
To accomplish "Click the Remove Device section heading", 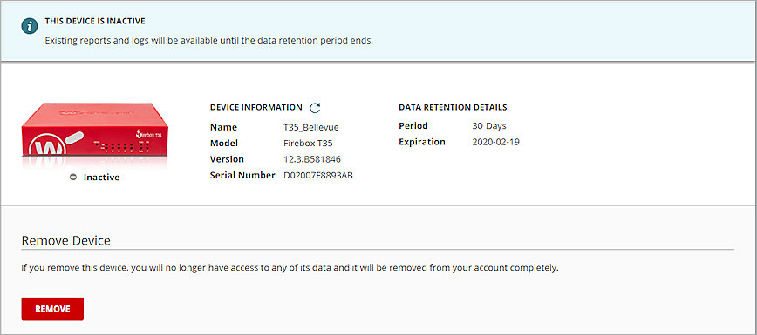I will (66, 240).
